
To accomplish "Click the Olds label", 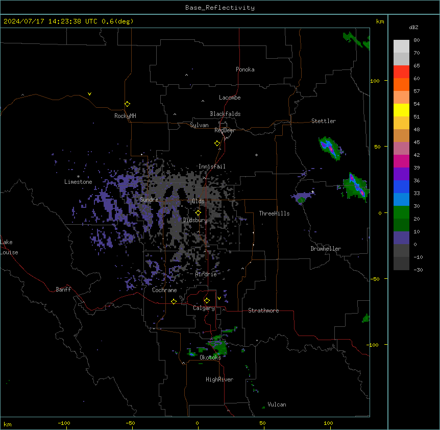I will (198, 201).
